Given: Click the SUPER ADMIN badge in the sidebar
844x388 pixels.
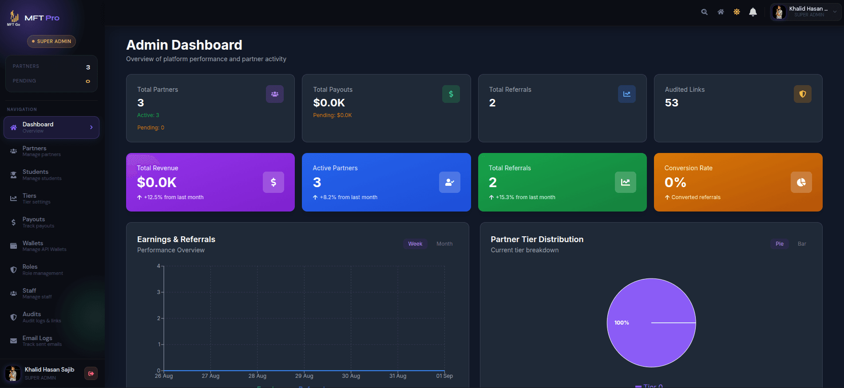Looking at the screenshot, I should click(52, 41).
